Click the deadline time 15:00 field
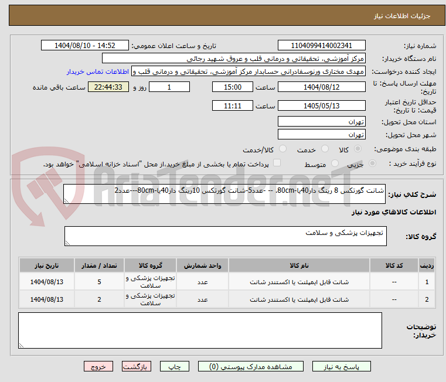Screen dimensions: 446x382 tap(233, 87)
